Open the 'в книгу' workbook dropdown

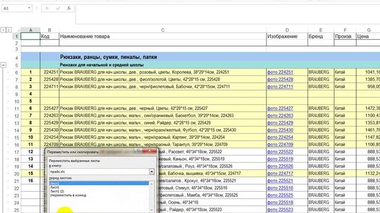(x=151, y=172)
